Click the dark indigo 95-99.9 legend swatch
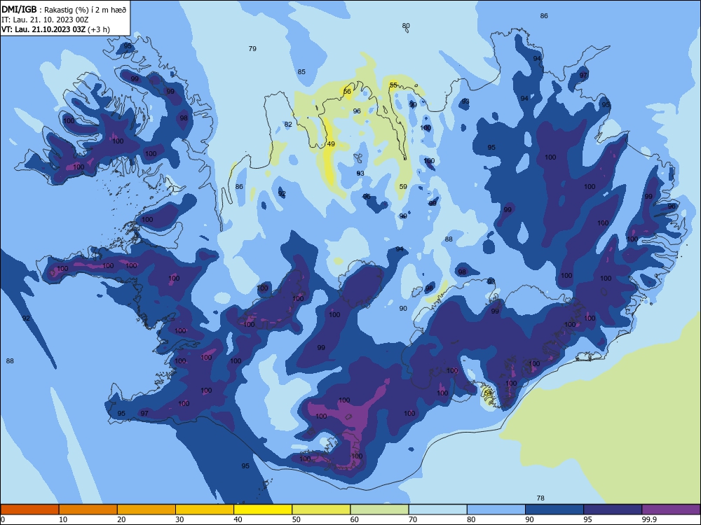This screenshot has width=701, height=525. coord(613,510)
